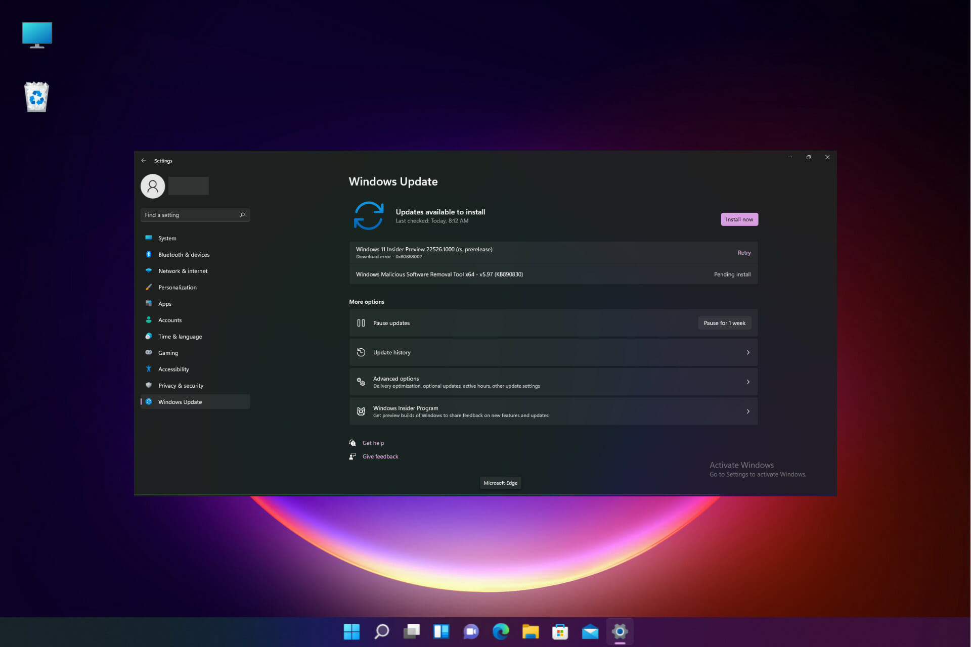Image resolution: width=971 pixels, height=647 pixels.
Task: Click the Get help icon
Action: (x=352, y=443)
